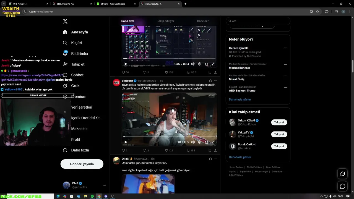Open platcorn profile avatar
This screenshot has height=199, width=354.
[116, 83]
